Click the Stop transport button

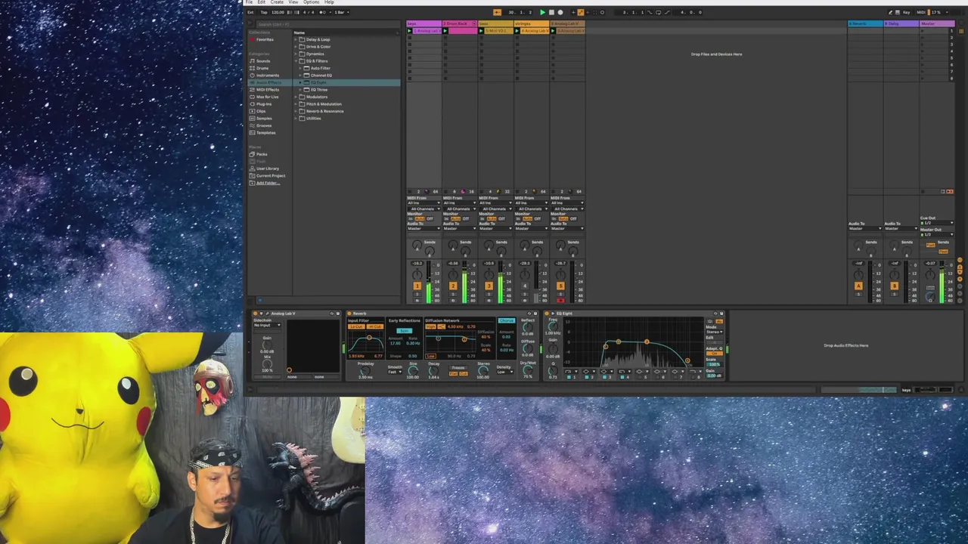tap(551, 12)
